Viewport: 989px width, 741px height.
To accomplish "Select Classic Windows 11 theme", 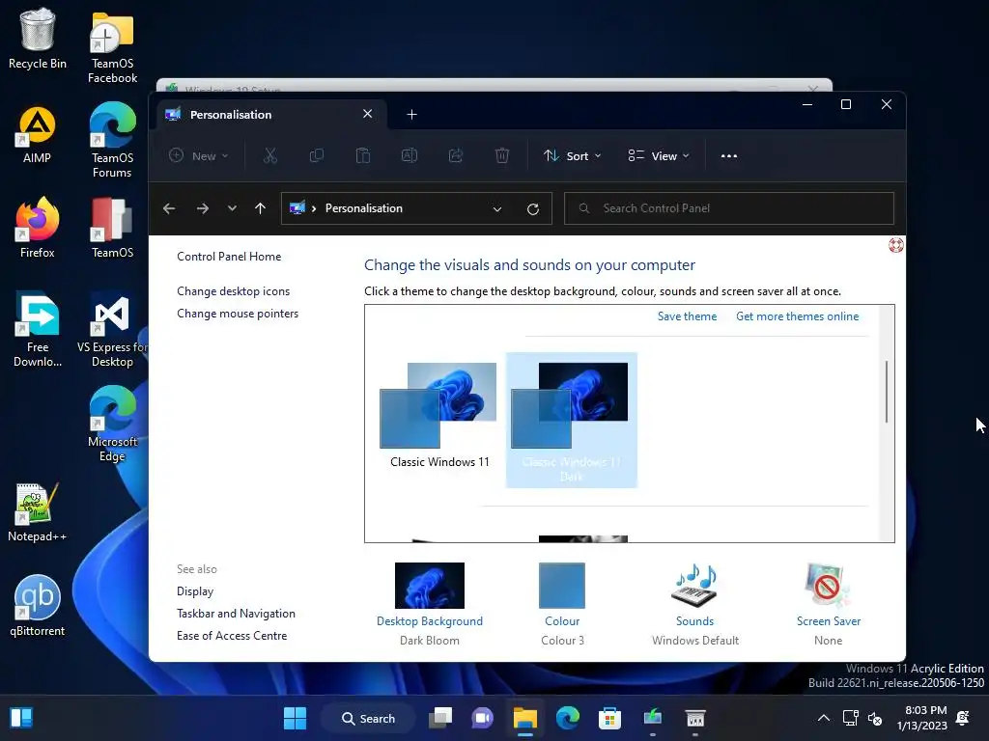I will tap(439, 416).
